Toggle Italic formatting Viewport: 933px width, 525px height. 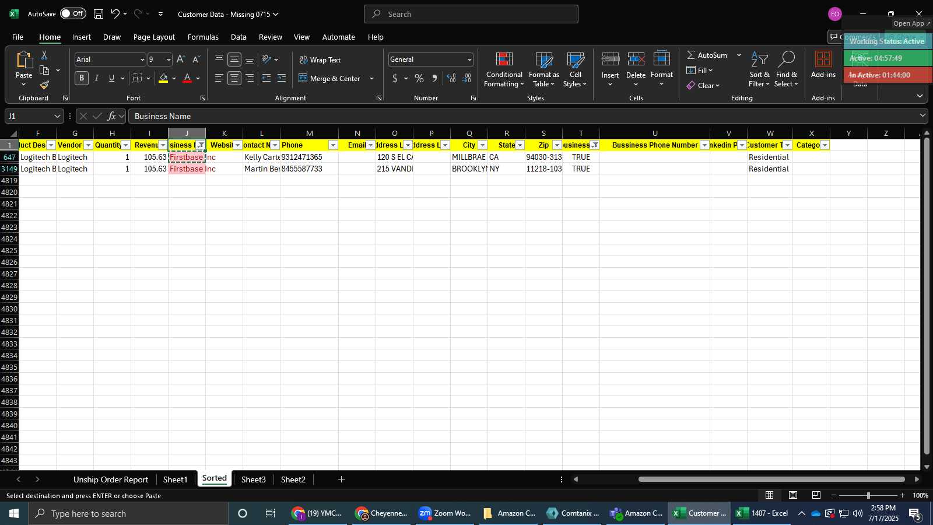(x=97, y=78)
